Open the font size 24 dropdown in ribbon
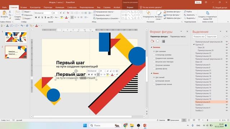 coord(58,13)
